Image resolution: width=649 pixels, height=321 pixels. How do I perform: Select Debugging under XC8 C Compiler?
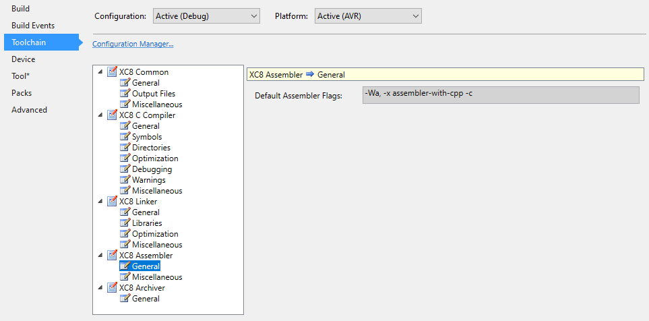tap(152, 169)
